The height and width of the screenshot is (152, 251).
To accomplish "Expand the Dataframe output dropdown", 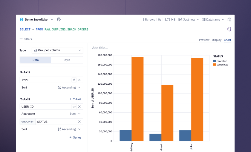I will 213,19.
